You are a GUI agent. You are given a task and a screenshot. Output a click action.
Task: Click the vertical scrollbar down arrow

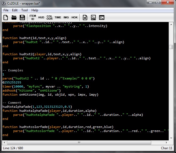pyautogui.click(x=171, y=138)
